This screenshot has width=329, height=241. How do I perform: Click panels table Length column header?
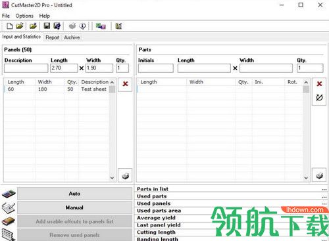(x=20, y=82)
